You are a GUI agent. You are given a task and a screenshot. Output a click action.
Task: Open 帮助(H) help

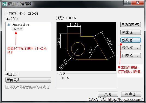click(131, 94)
